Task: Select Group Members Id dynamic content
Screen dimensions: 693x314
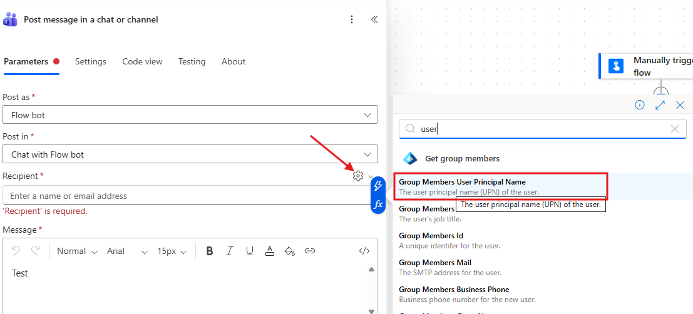Action: coord(543,240)
